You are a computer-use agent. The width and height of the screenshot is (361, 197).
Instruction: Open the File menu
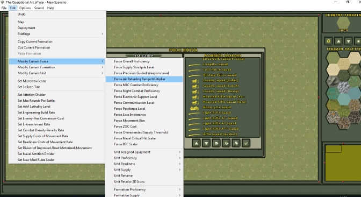(4, 8)
